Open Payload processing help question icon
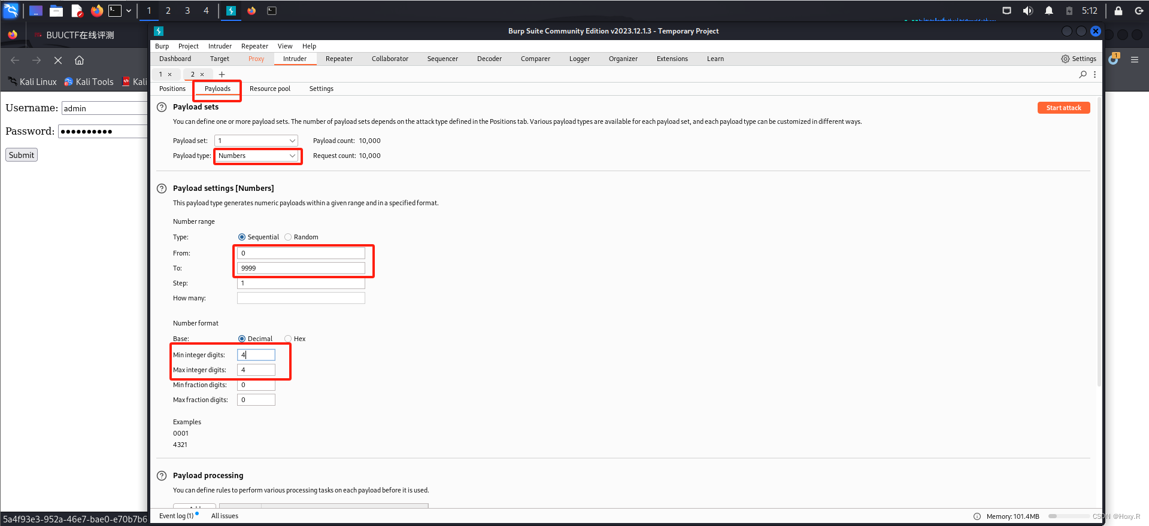Viewport: 1149px width, 526px height. 162,476
